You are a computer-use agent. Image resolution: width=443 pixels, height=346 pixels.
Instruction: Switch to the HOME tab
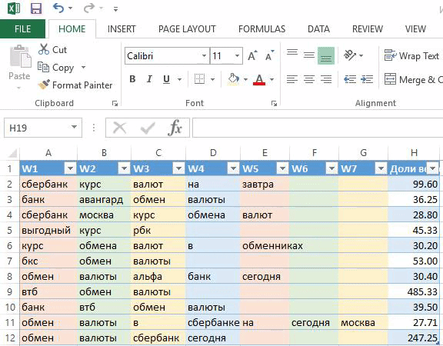point(72,28)
